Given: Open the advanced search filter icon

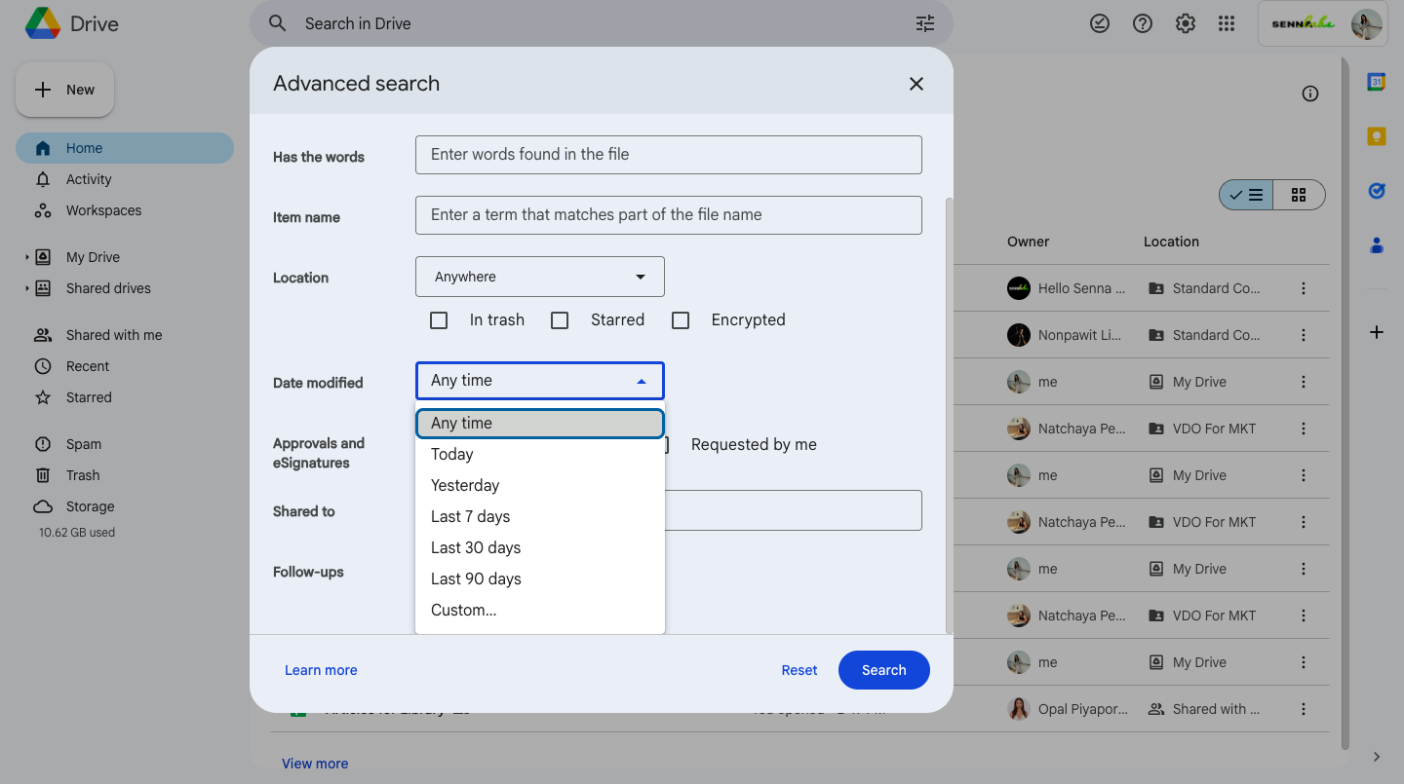Looking at the screenshot, I should tap(925, 24).
